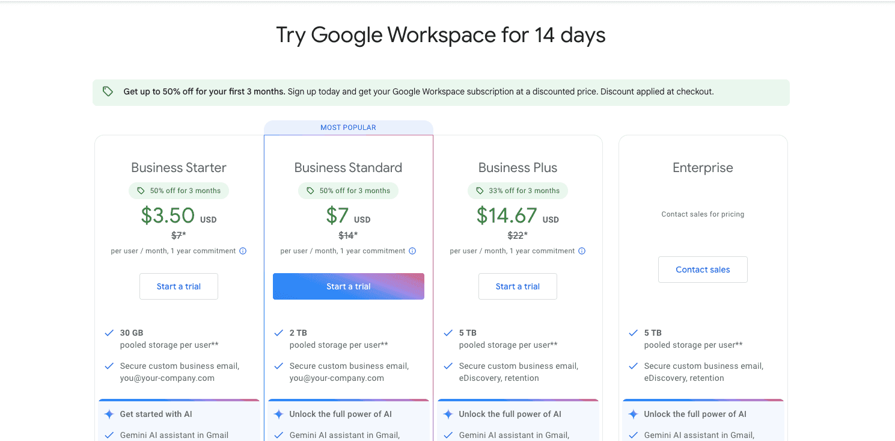Click the sparkle icon next to Get started with AI
The width and height of the screenshot is (895, 441).
(x=108, y=414)
